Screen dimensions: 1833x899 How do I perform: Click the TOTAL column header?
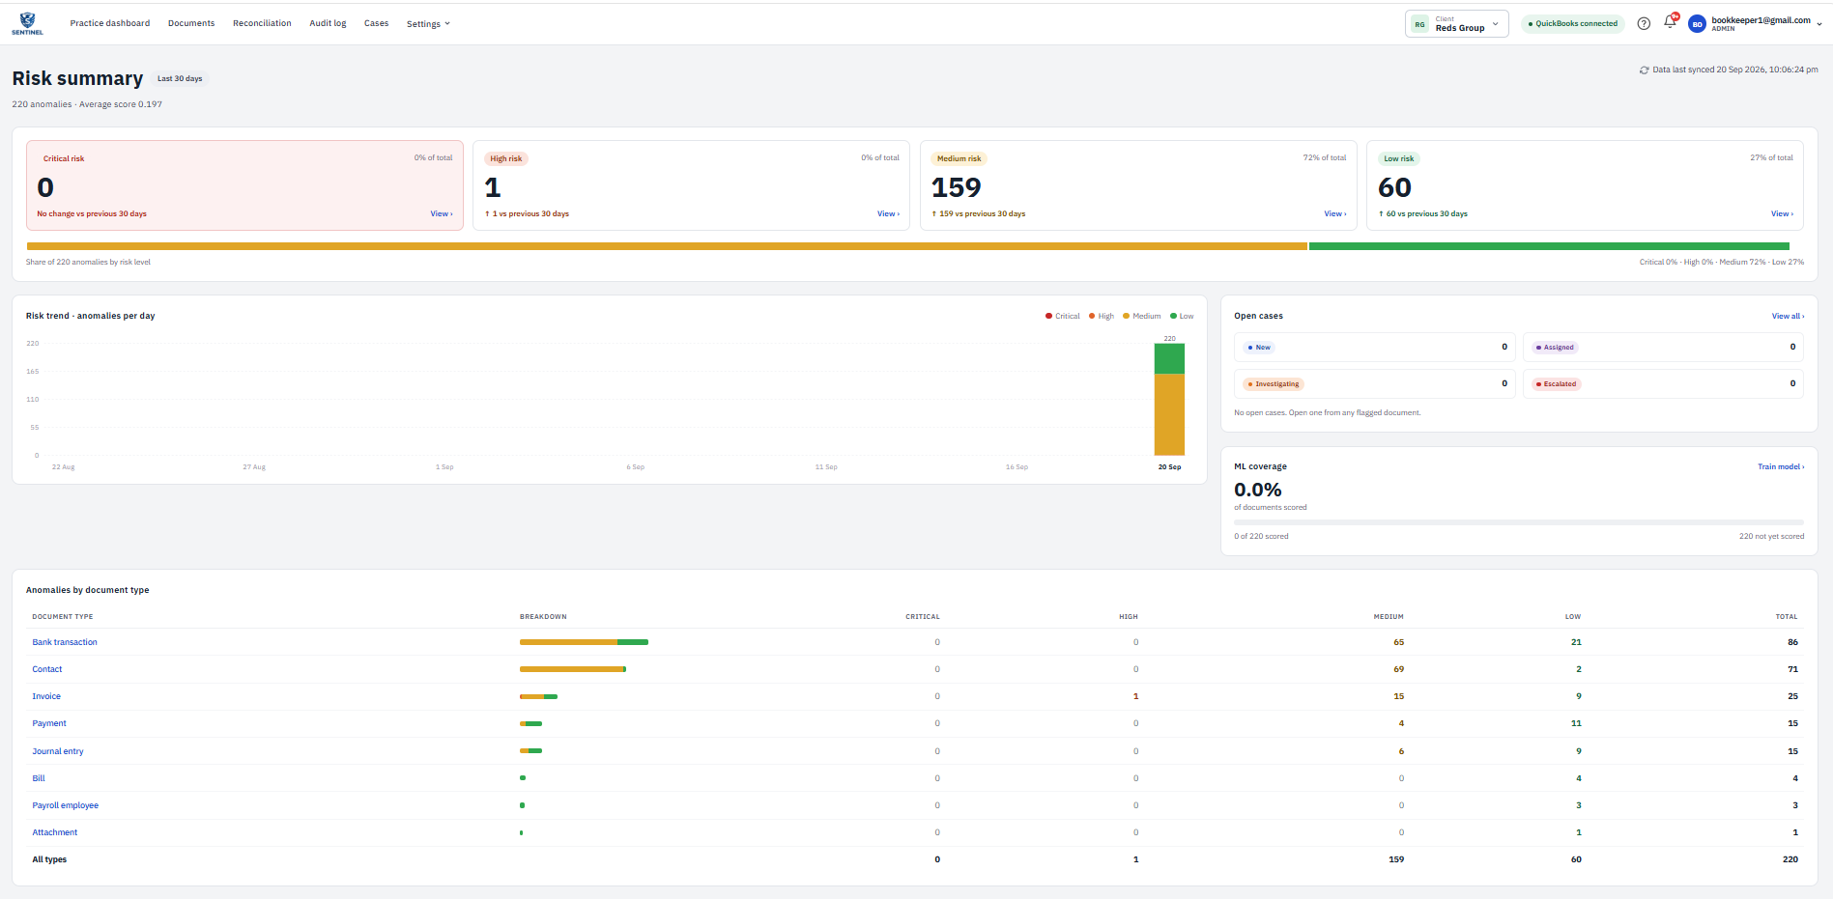pyautogui.click(x=1787, y=617)
